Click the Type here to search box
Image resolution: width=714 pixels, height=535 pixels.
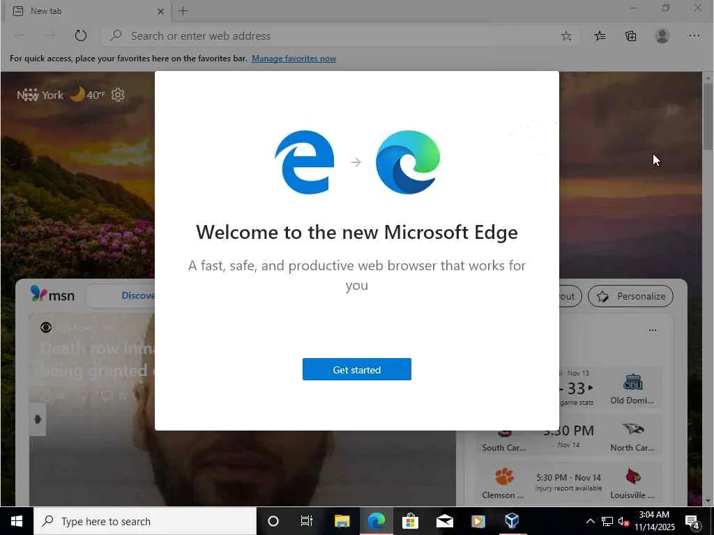[x=145, y=521]
